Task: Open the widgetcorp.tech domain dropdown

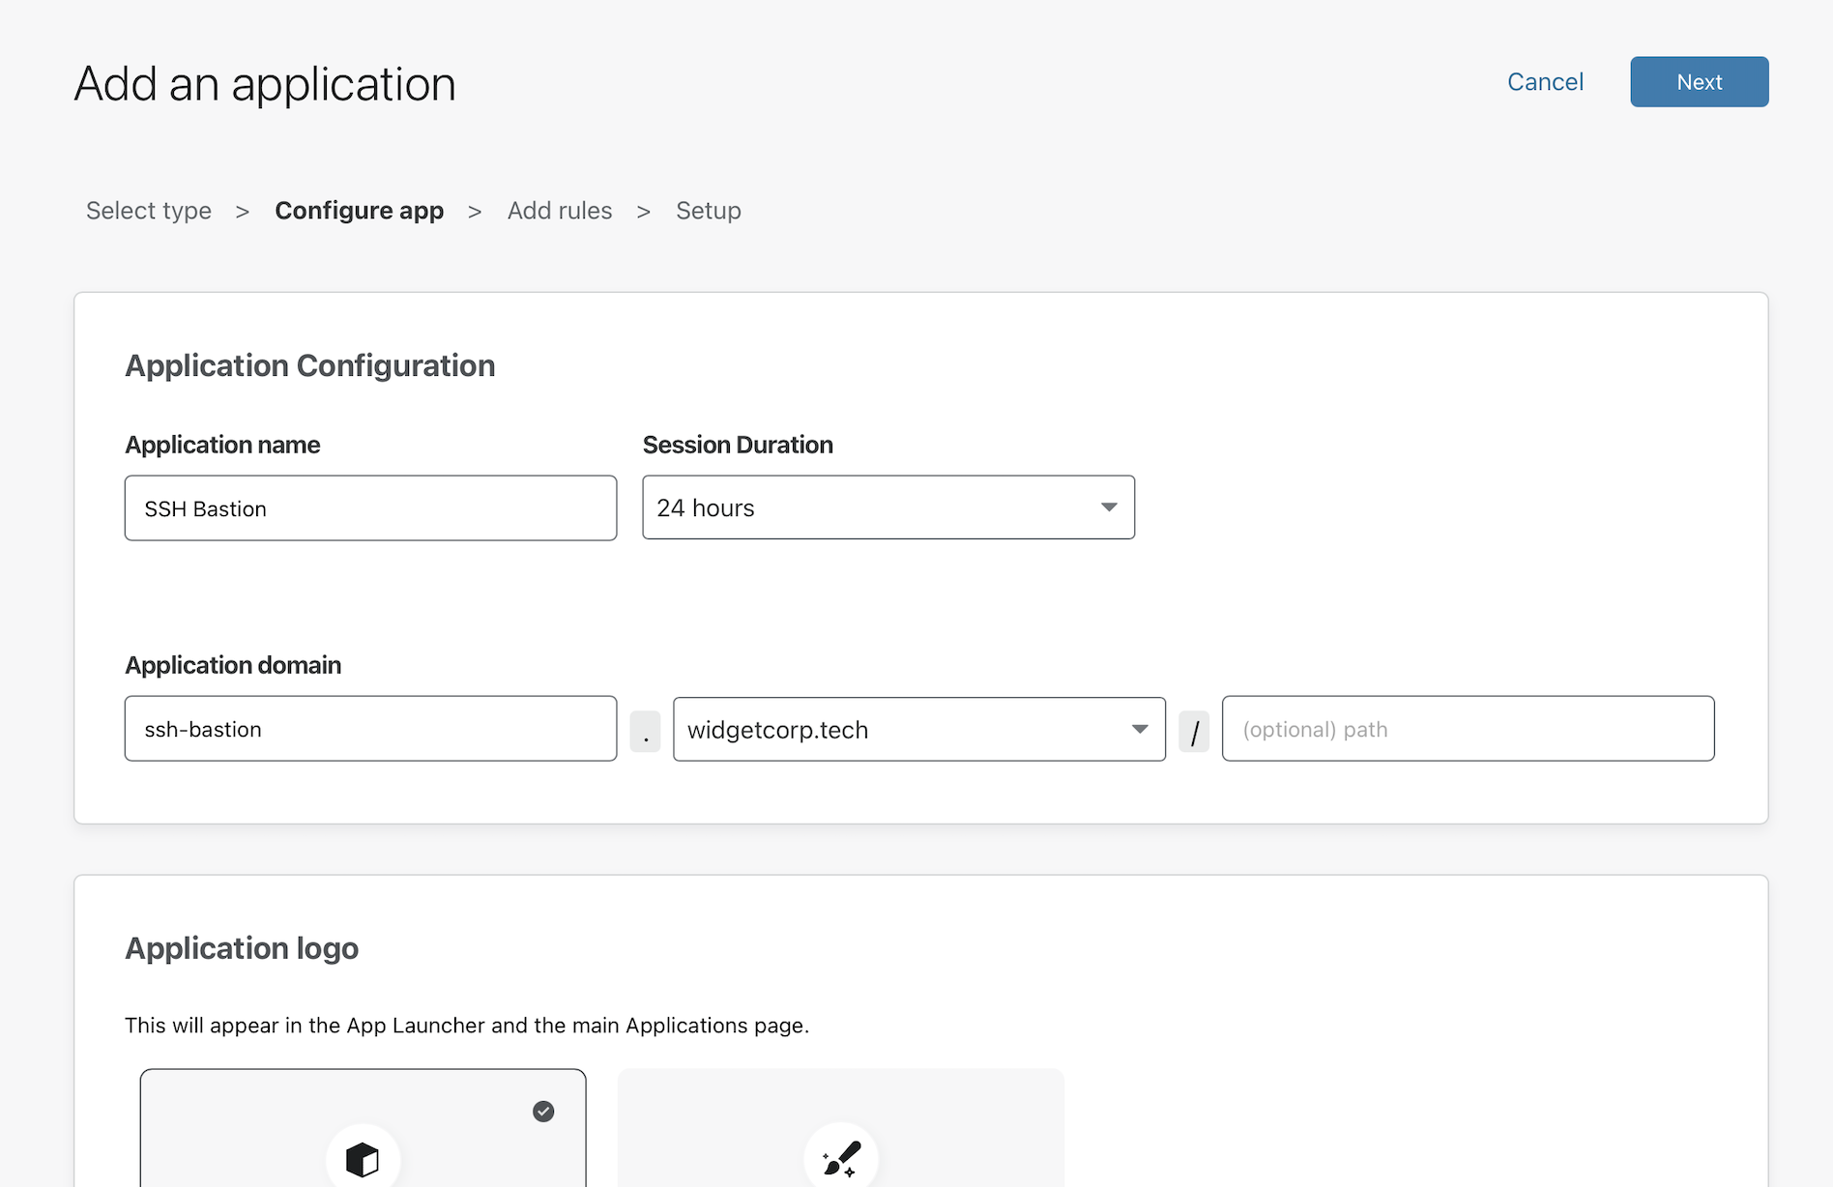Action: 918,729
